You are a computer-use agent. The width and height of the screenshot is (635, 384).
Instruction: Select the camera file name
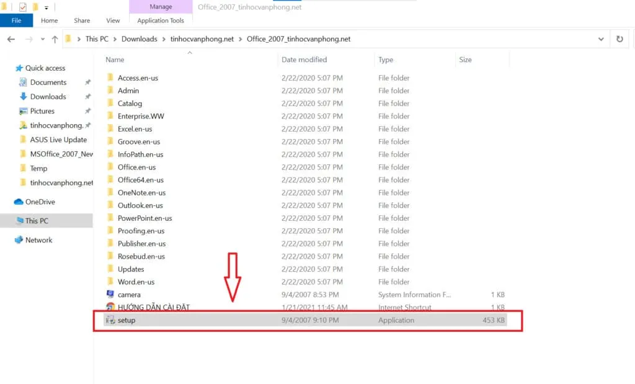tap(129, 295)
